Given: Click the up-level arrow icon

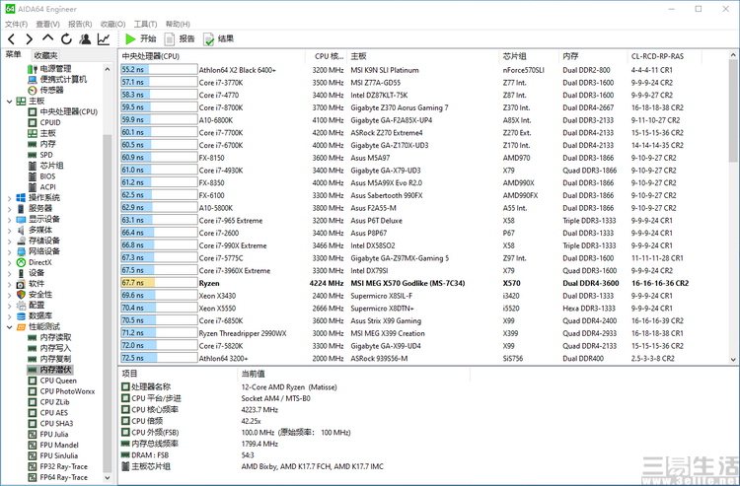Looking at the screenshot, I should point(47,38).
